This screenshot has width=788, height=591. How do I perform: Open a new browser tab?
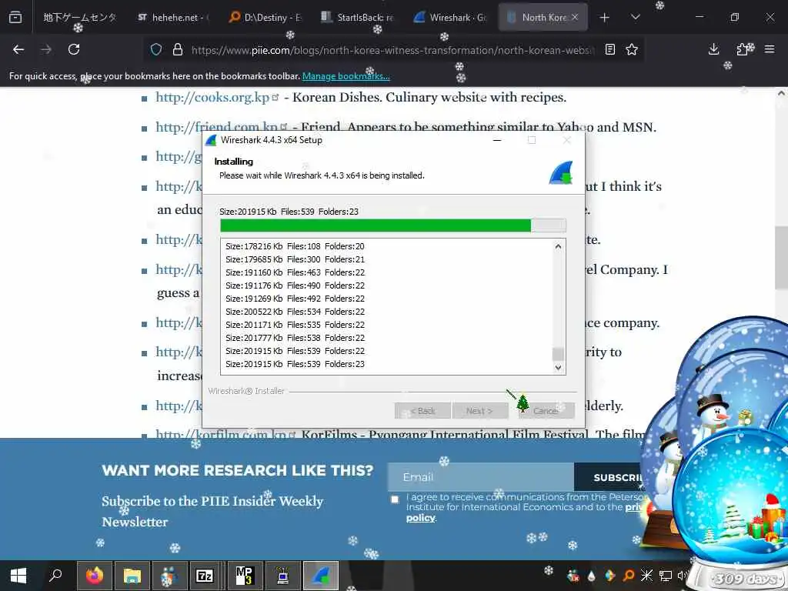point(605,18)
